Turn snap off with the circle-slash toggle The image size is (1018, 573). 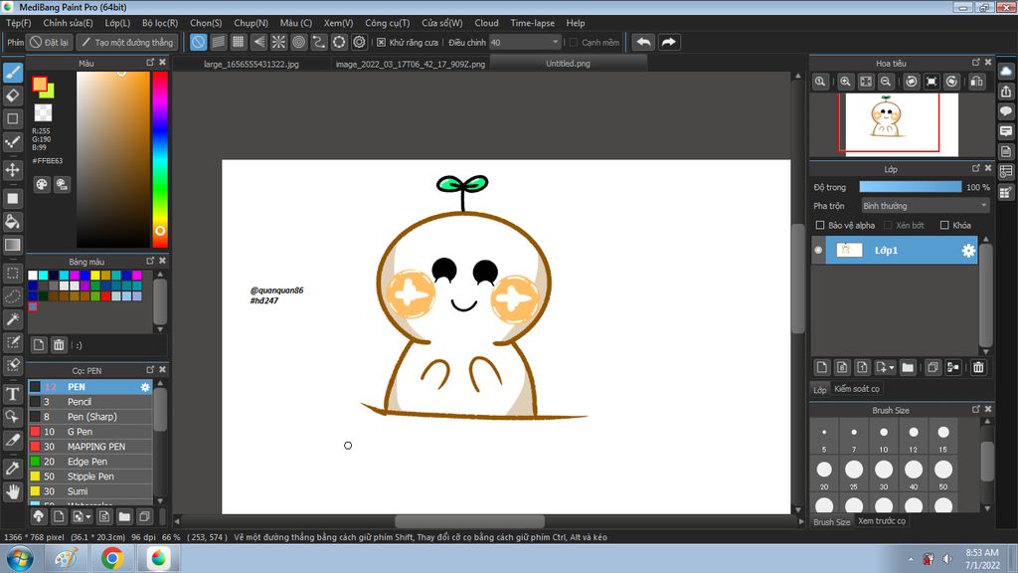click(198, 42)
